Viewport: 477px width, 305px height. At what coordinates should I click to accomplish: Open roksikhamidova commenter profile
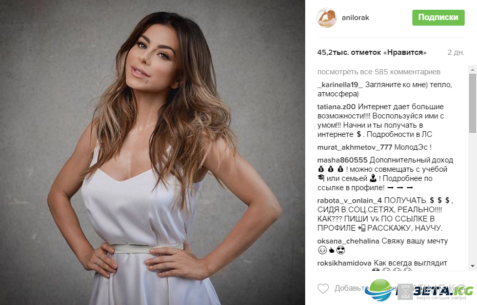click(344, 263)
